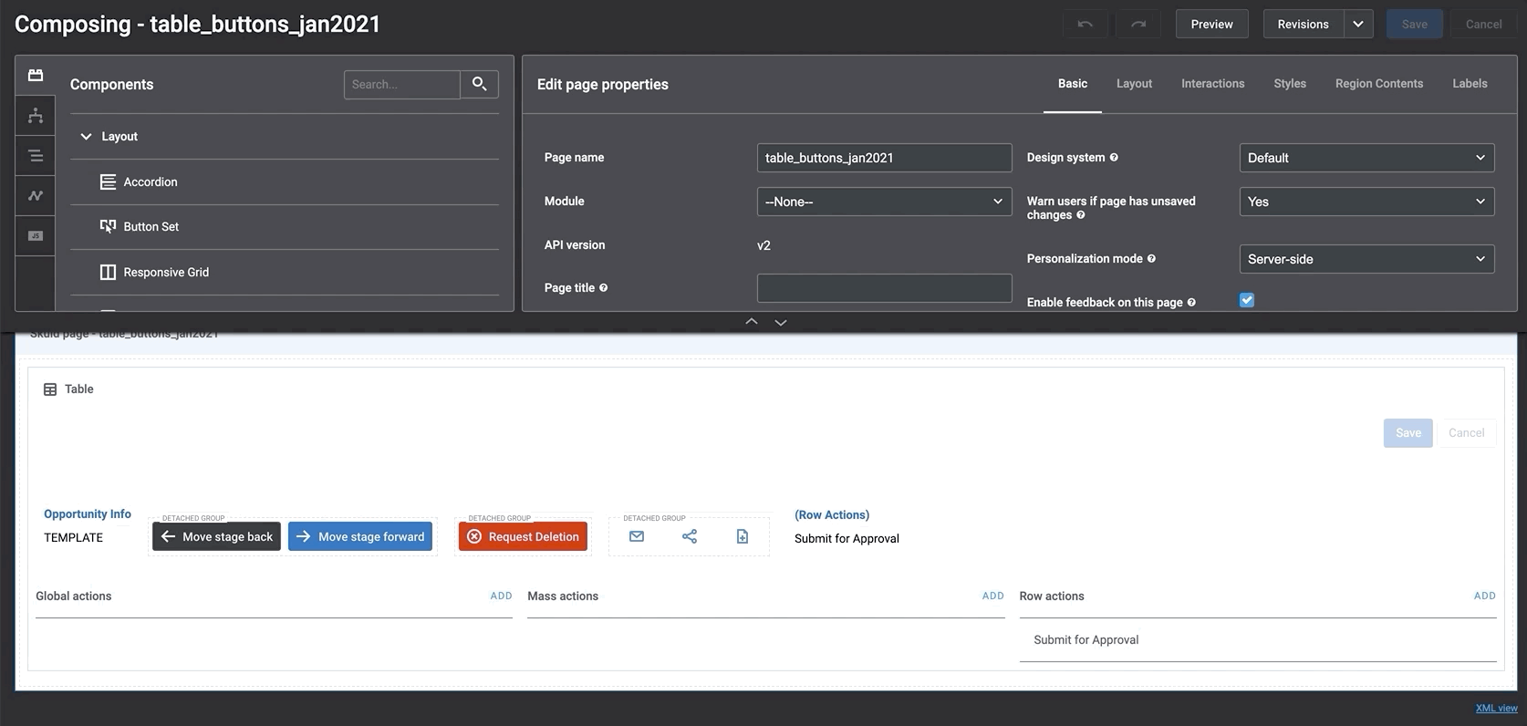The height and width of the screenshot is (726, 1527).
Task: Open the Warn users unsaved changes dropdown
Action: point(1366,202)
